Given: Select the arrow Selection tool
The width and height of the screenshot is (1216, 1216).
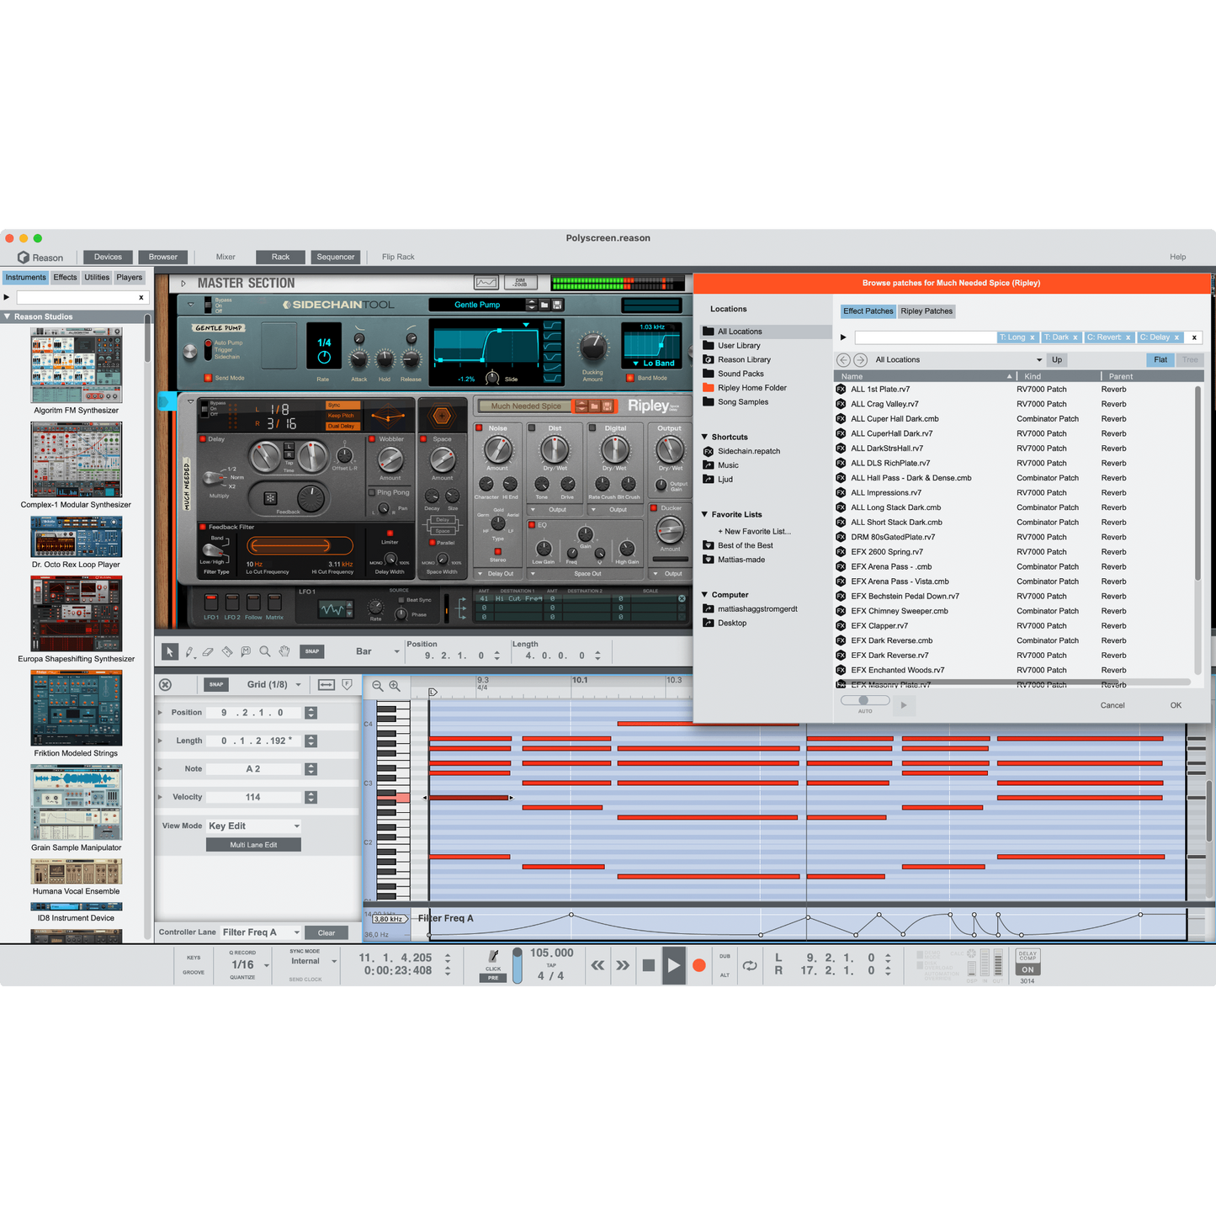Looking at the screenshot, I should click(170, 651).
